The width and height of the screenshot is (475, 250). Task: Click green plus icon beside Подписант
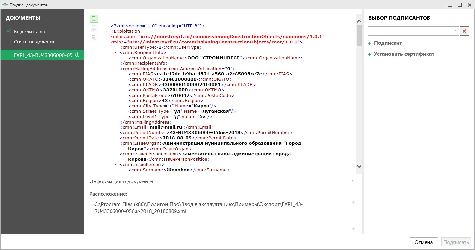[x=370, y=43]
